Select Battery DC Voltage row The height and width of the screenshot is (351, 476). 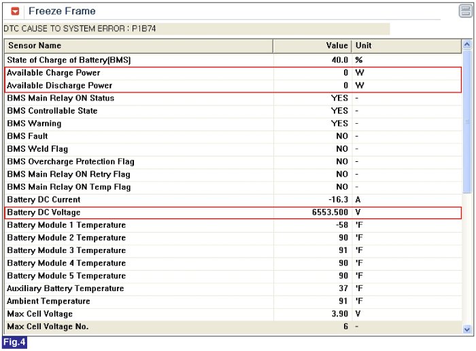click(233, 212)
